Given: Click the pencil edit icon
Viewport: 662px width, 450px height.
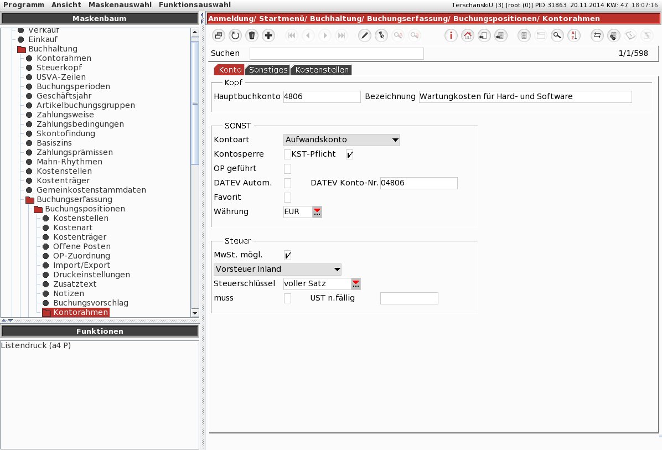Looking at the screenshot, I should (364, 35).
